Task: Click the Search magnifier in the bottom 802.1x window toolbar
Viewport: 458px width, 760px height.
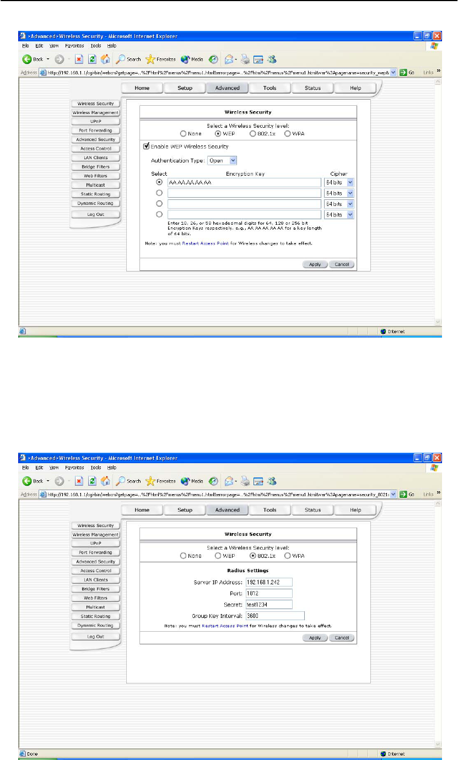Action: (x=120, y=481)
